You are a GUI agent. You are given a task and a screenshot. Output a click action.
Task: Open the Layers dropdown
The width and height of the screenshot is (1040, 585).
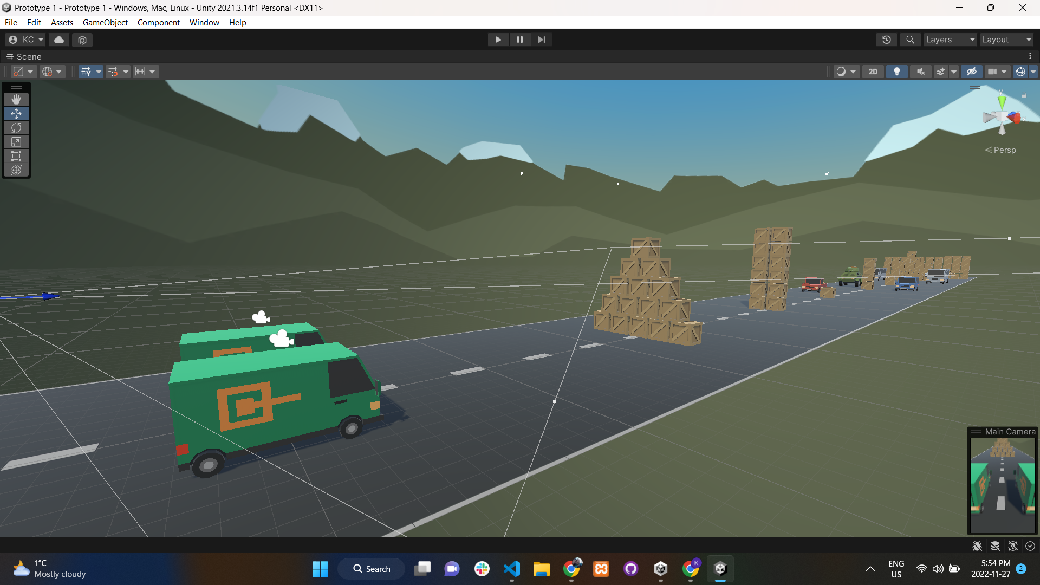click(x=950, y=40)
